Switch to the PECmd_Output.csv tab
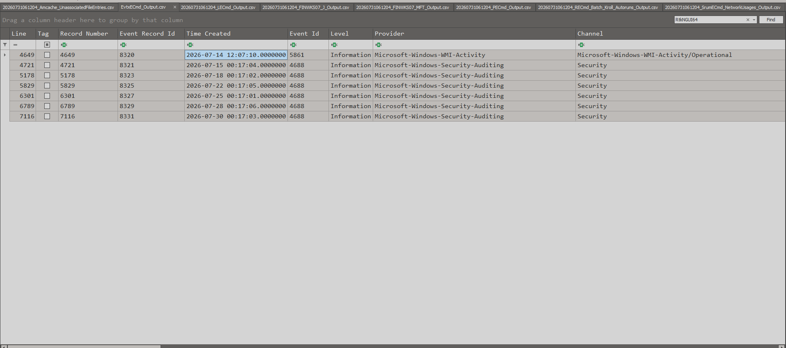 pyautogui.click(x=494, y=7)
